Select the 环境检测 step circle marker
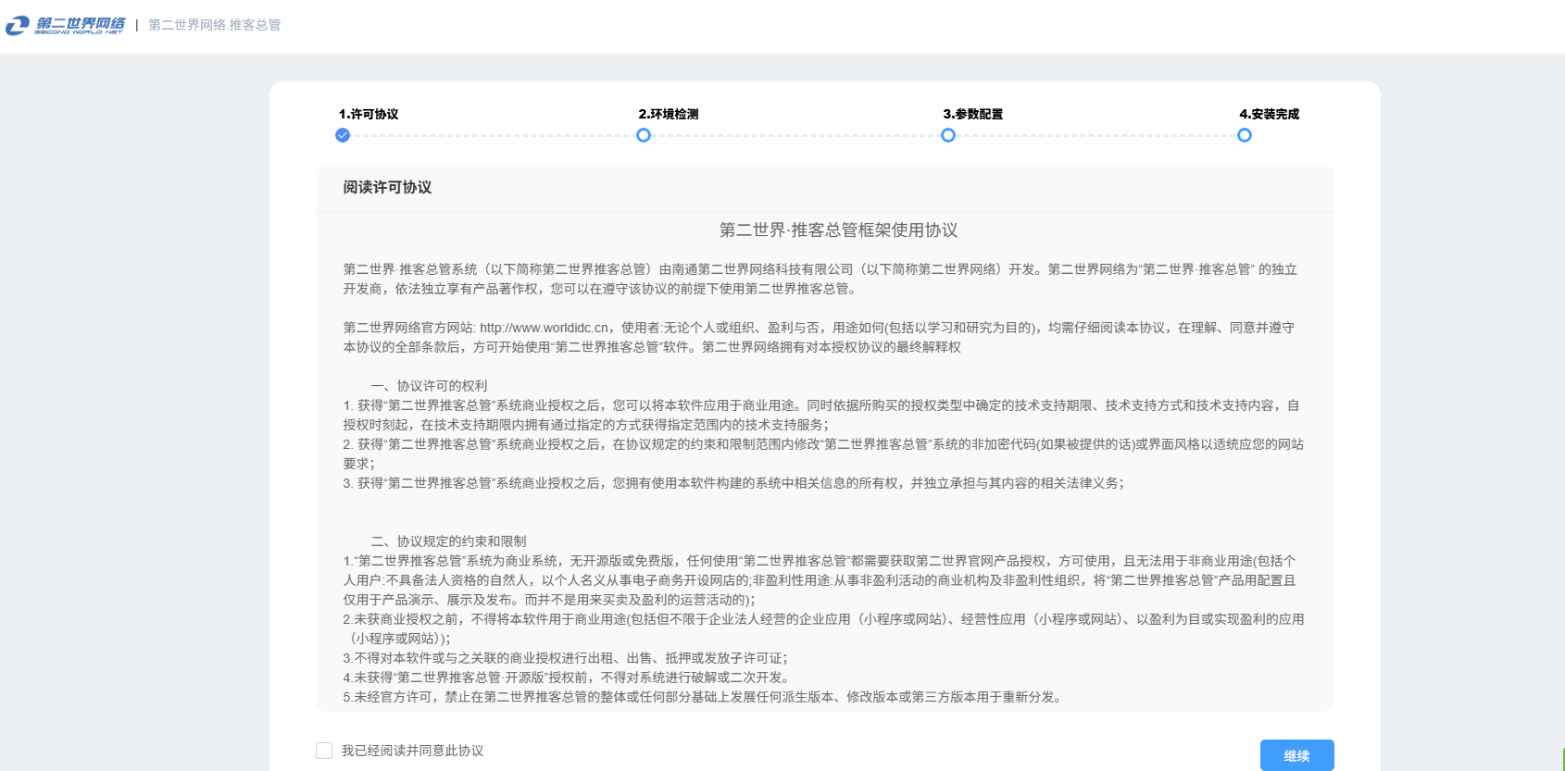 (644, 135)
